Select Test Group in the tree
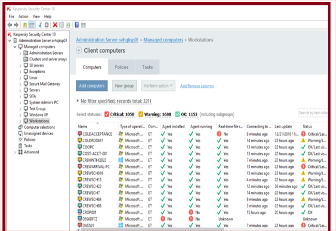Screen dimensions: 336x231 click(x=37, y=108)
